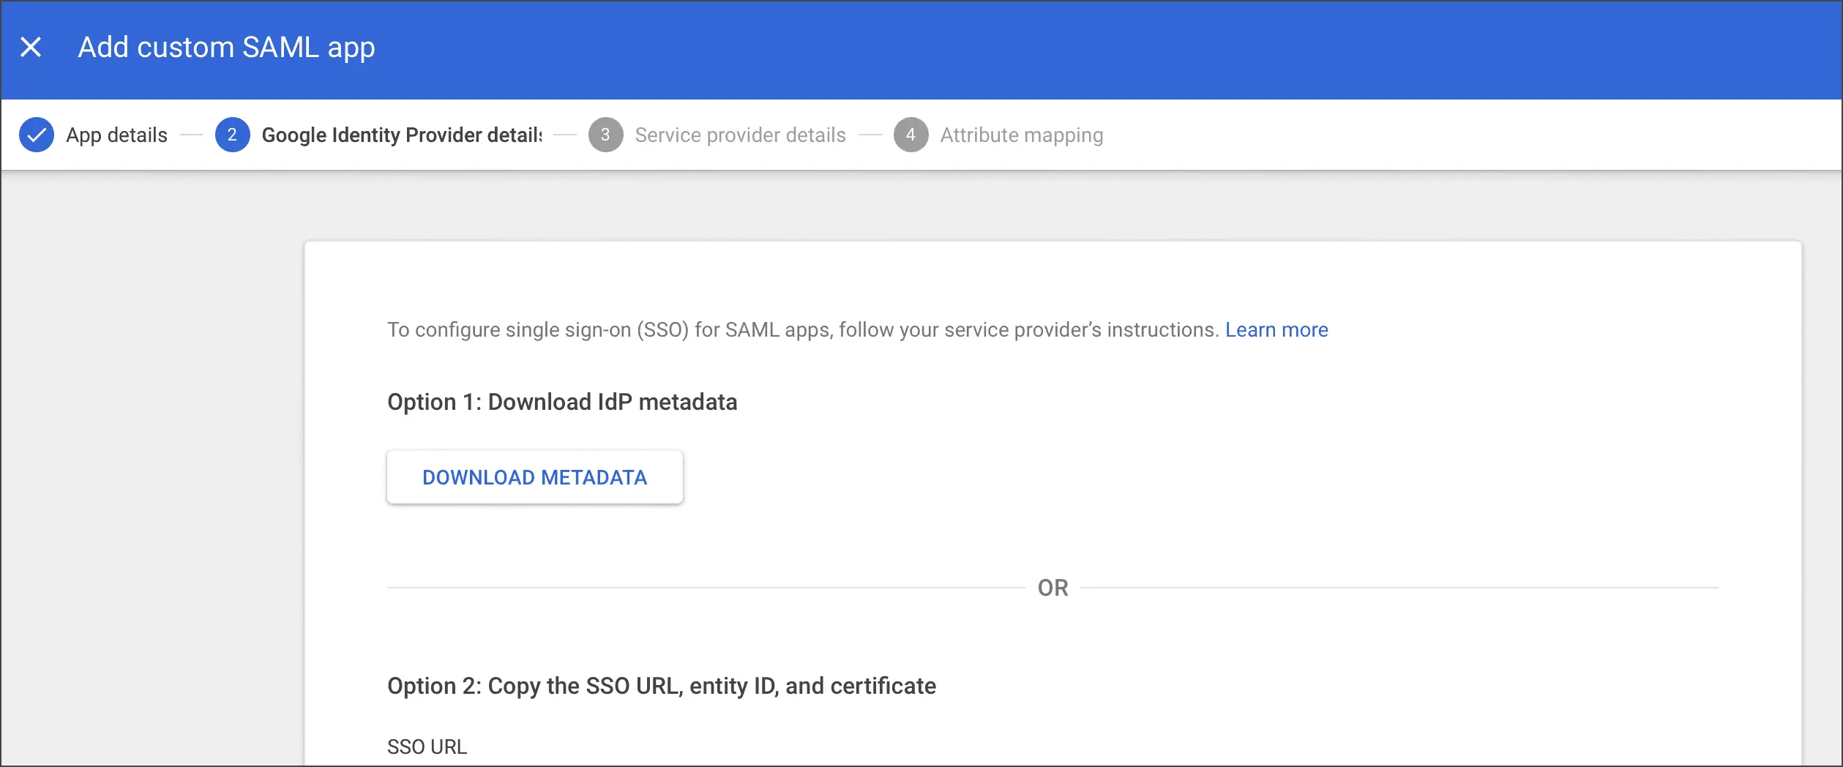
Task: Close the Add custom SAML app dialog
Action: [x=31, y=48]
